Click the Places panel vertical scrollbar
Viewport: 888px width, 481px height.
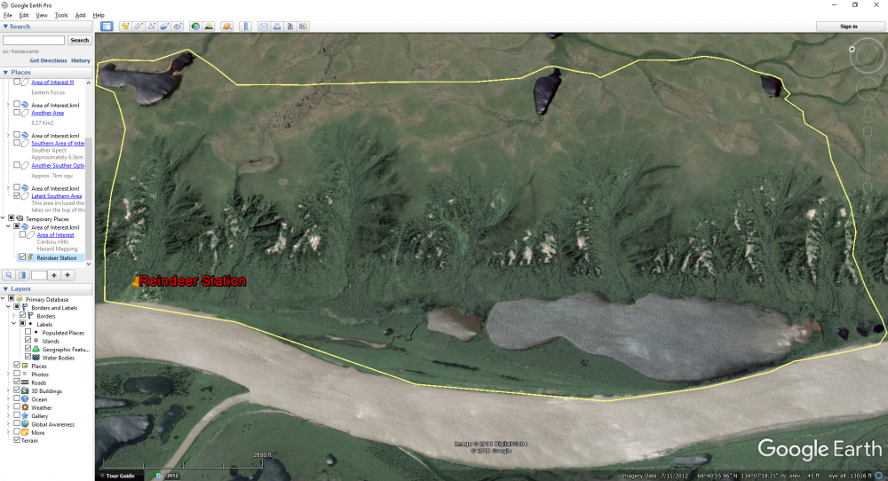click(88, 173)
